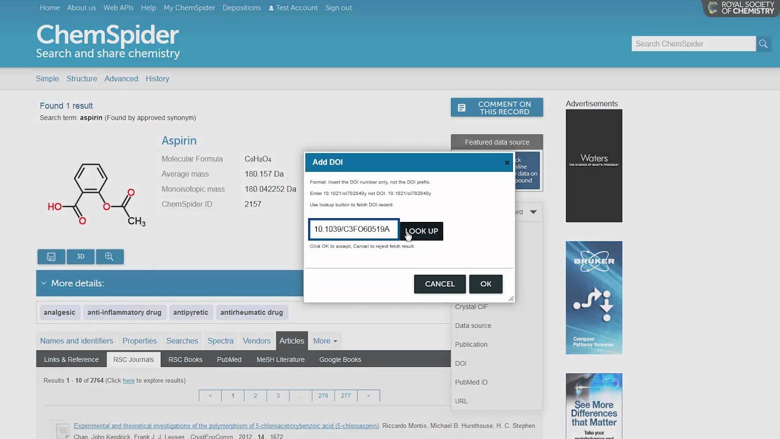The image size is (780, 439).
Task: Go to results page 277
Action: 346,396
